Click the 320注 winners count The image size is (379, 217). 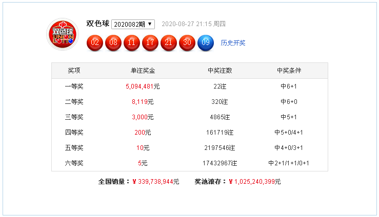point(220,102)
